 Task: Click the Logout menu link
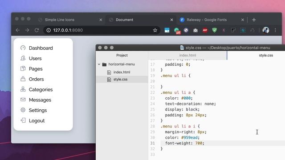37,120
